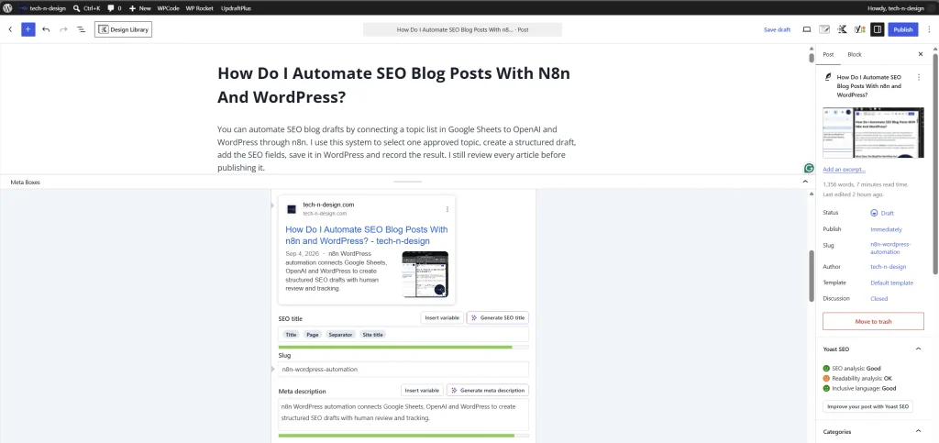Click the New content plus item
The width and height of the screenshot is (939, 443).
(140, 8)
